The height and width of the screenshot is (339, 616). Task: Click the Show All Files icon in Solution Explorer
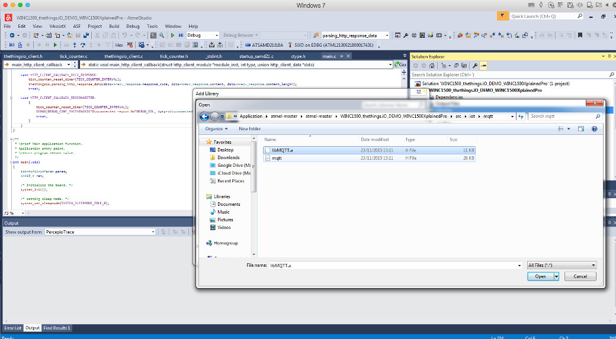tap(464, 66)
